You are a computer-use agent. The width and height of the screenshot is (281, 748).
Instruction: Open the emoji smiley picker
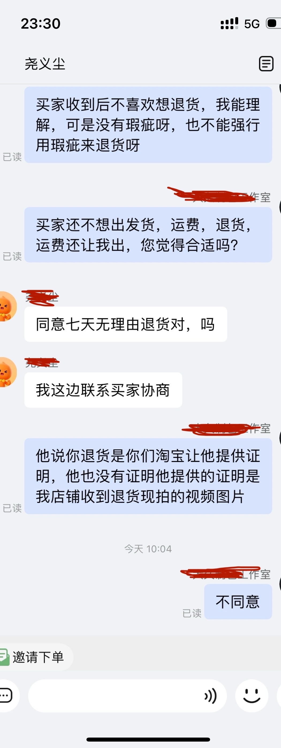tap(252, 696)
